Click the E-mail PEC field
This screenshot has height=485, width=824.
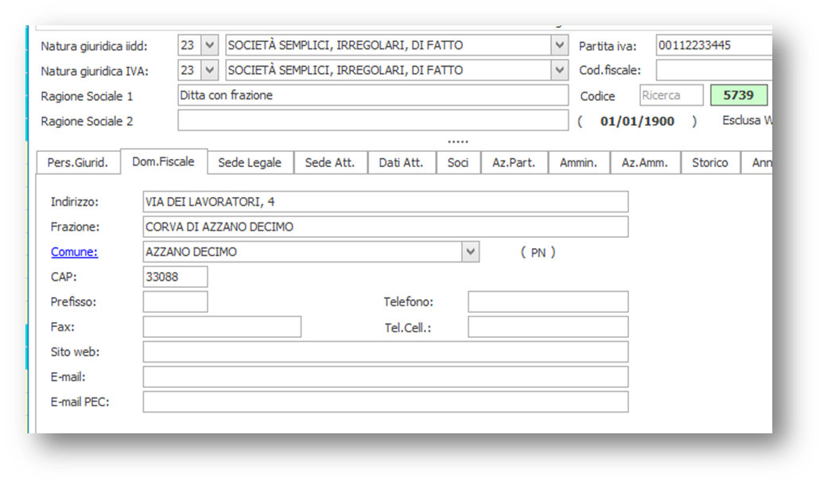(385, 402)
